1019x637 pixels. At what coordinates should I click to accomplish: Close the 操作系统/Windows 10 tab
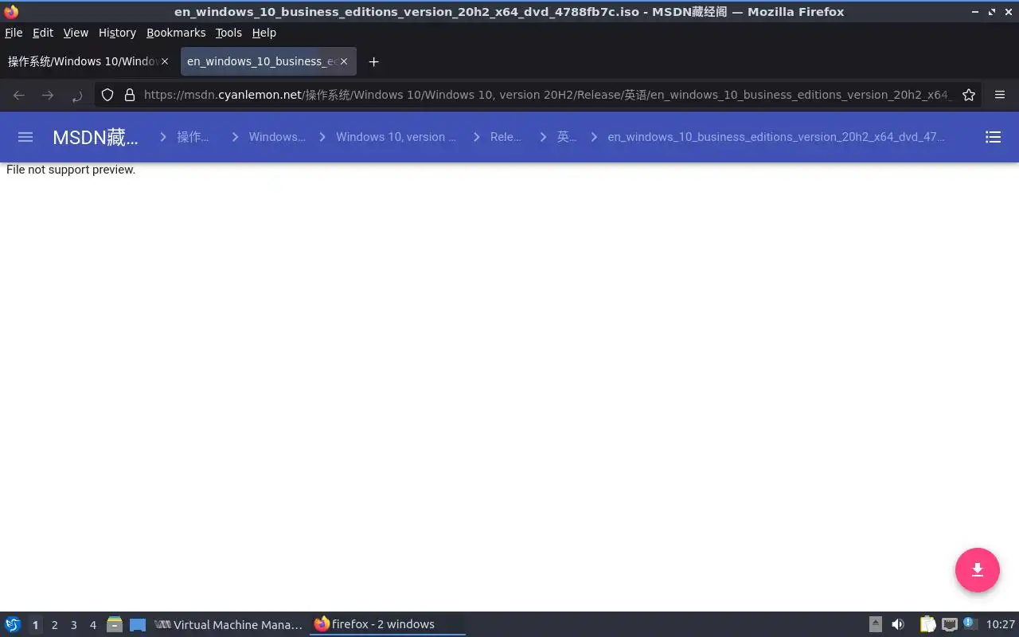(165, 61)
